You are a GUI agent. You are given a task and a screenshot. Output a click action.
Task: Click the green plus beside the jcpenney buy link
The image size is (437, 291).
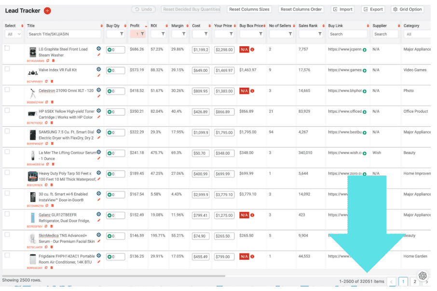[x=364, y=50]
